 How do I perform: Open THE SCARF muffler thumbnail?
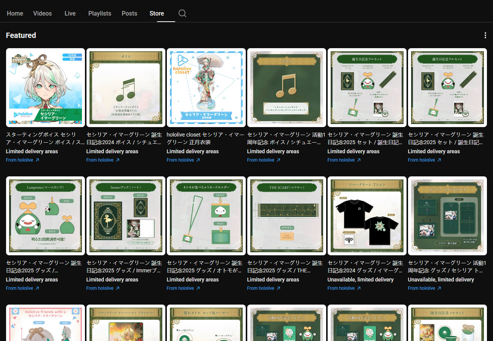287,216
